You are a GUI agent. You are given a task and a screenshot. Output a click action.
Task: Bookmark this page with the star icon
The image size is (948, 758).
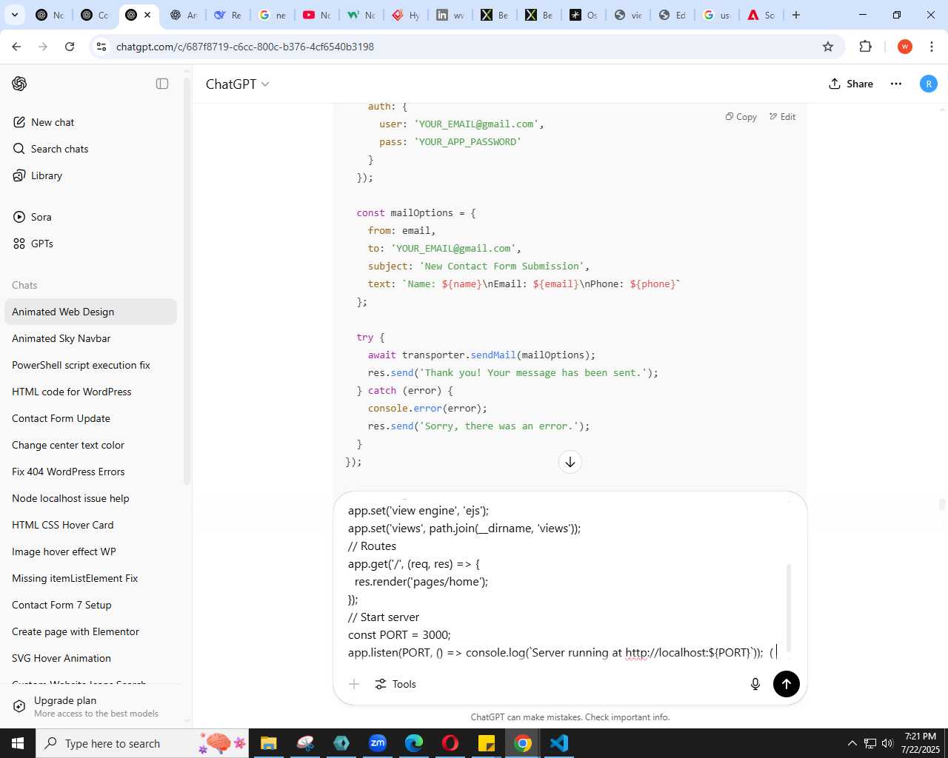pyautogui.click(x=828, y=47)
